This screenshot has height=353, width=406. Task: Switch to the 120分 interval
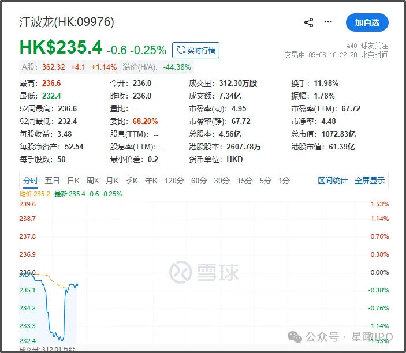174,181
